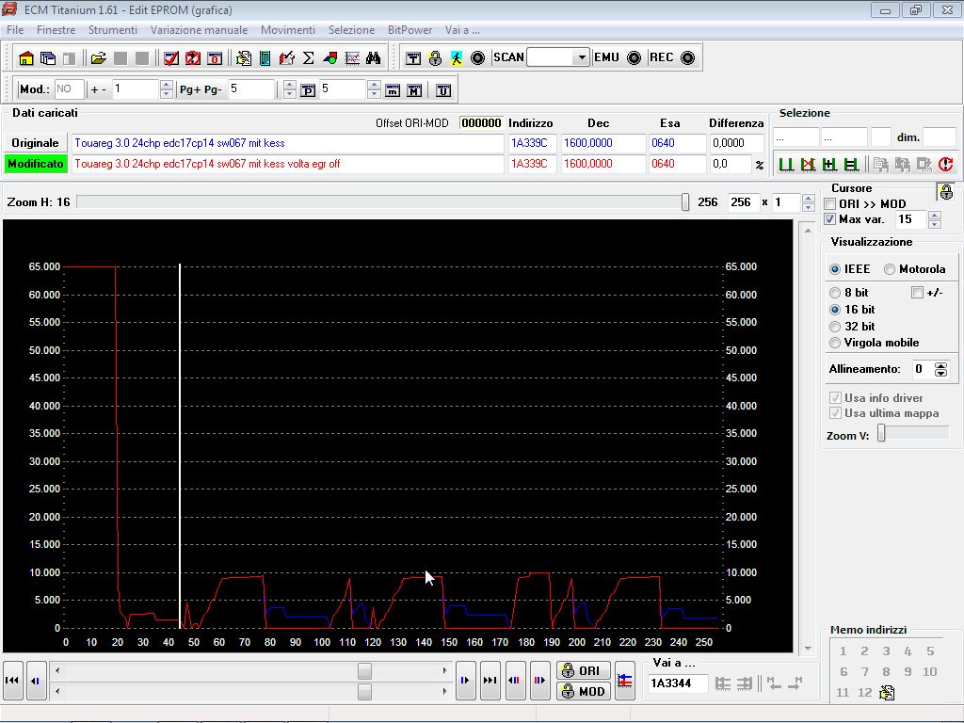Click red crossed selection marker icon
Image resolution: width=964 pixels, height=723 pixels.
click(x=808, y=164)
